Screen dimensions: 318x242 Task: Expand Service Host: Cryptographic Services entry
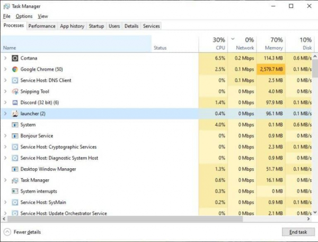point(5,147)
